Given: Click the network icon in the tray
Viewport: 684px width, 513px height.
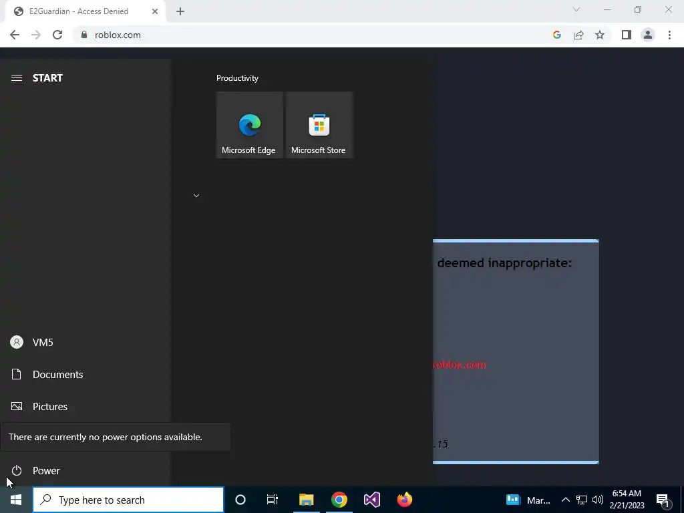Looking at the screenshot, I should point(582,500).
